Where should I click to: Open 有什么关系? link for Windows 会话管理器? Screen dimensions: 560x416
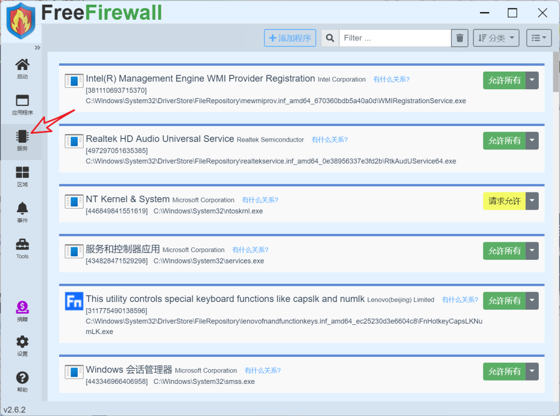[262, 370]
